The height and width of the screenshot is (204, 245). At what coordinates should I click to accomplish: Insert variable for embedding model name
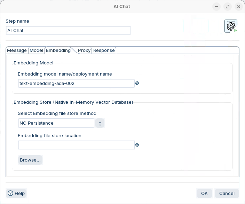137,83
